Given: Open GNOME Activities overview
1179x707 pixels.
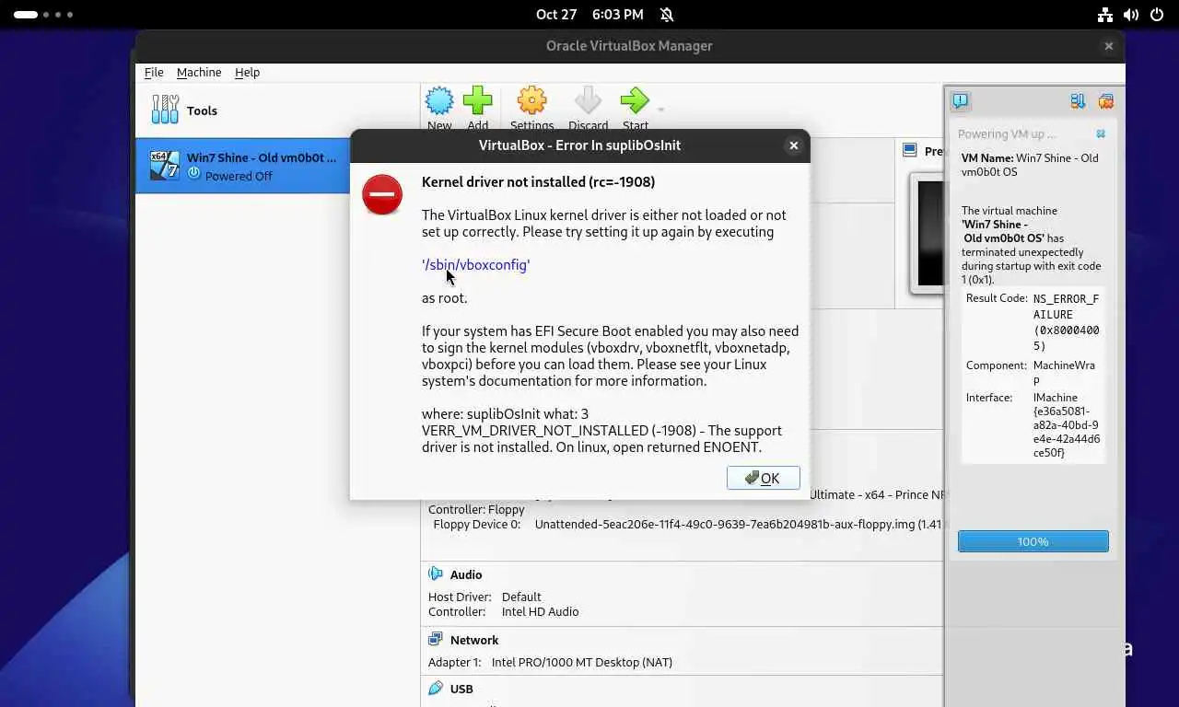Looking at the screenshot, I should (x=43, y=15).
